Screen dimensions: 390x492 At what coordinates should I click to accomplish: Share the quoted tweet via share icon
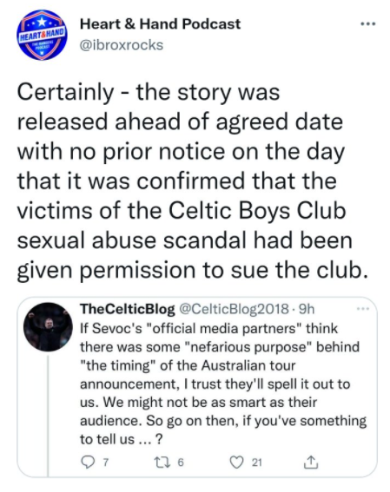tap(311, 462)
